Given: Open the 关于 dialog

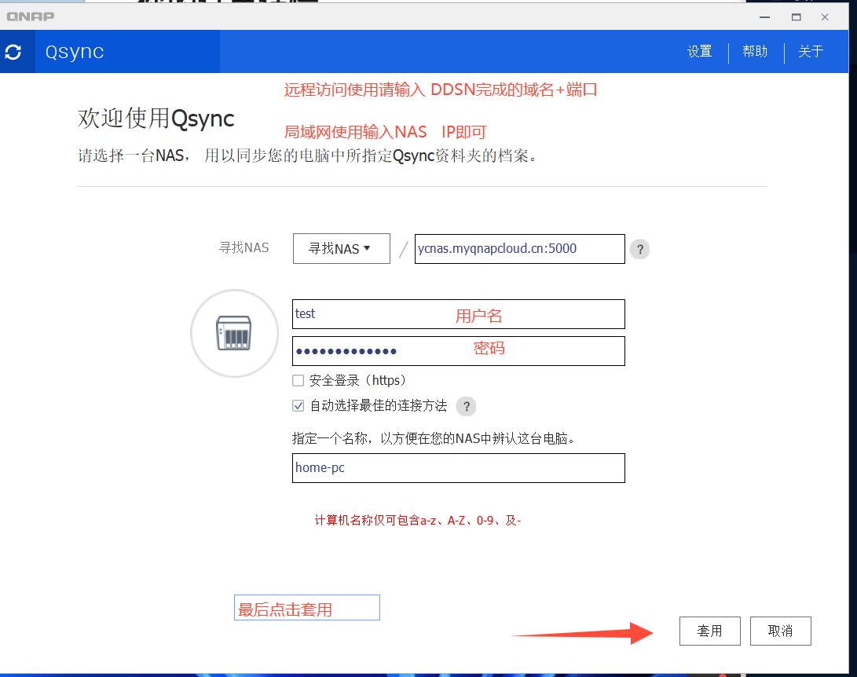Looking at the screenshot, I should pos(810,51).
